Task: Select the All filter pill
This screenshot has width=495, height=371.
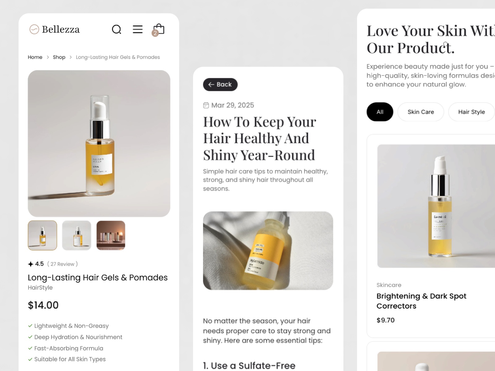Action: click(380, 112)
